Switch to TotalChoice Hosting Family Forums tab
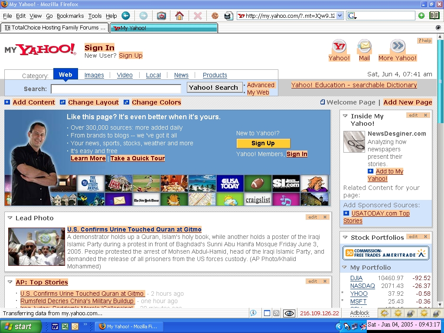444x333 pixels. [x=55, y=28]
